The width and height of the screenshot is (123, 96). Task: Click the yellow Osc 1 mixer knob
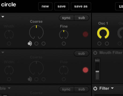pyautogui.click(x=103, y=33)
